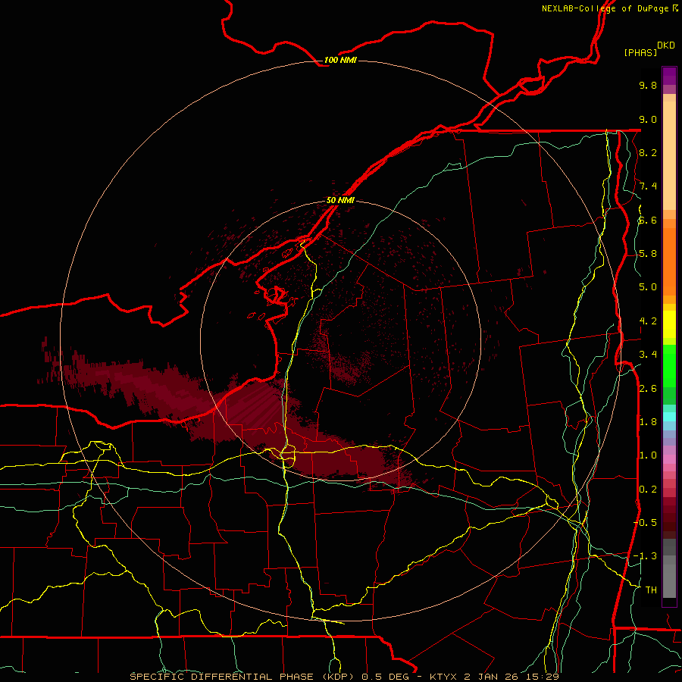Click the 2 JAN 26 date text
The height and width of the screenshot is (682, 682).
pyautogui.click(x=492, y=677)
